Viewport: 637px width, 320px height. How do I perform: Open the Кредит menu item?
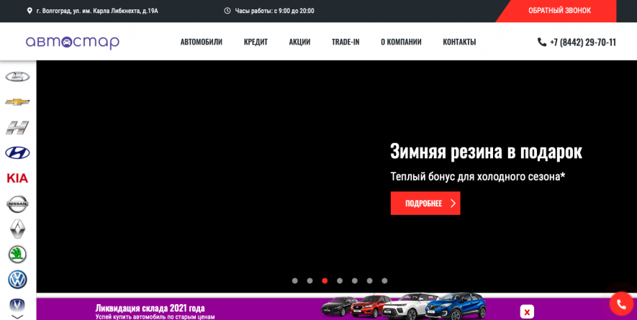click(256, 42)
